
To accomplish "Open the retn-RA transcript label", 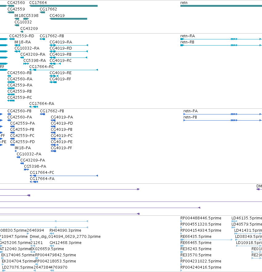I will (x=188, y=36).
